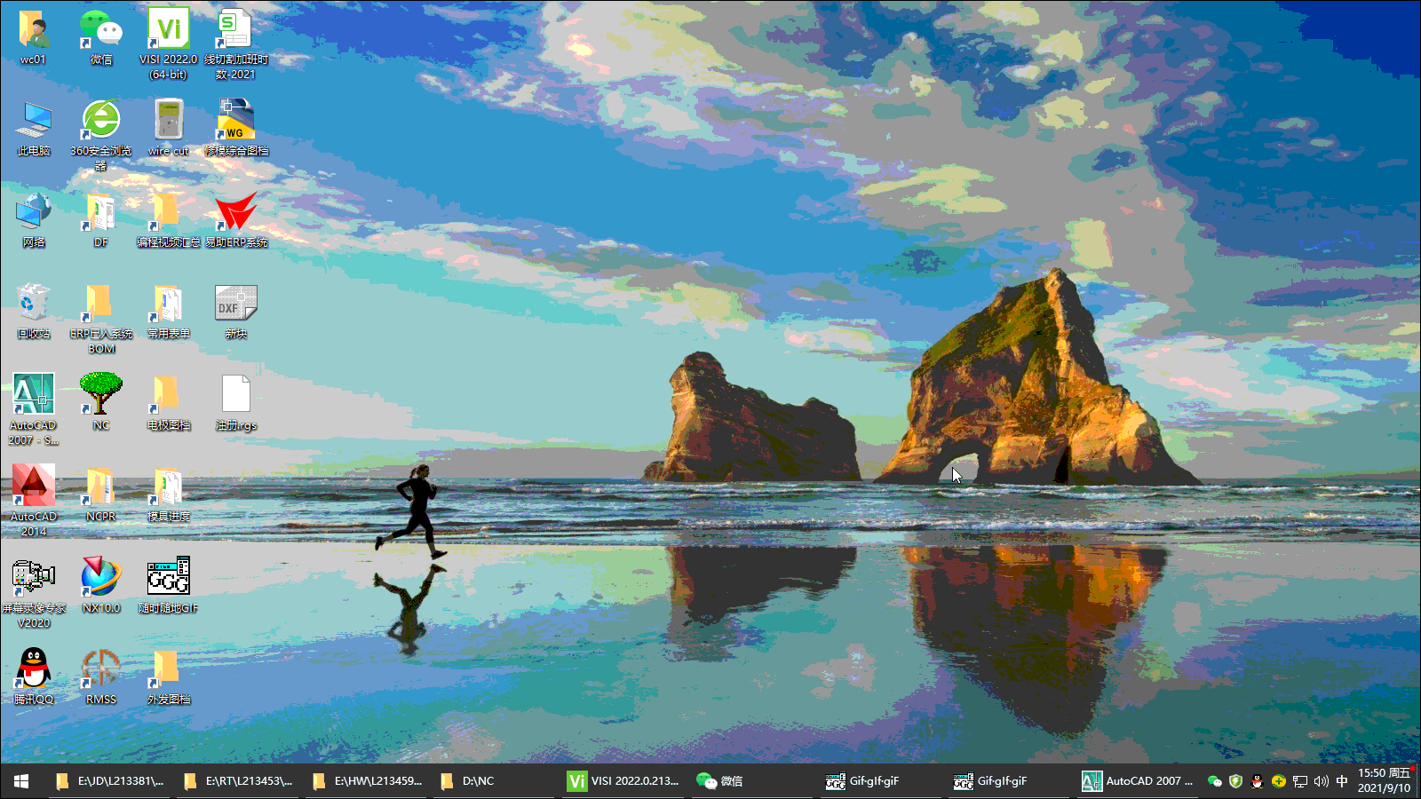Open the Windows Start menu
Screen dimensions: 1421x799
point(21,781)
